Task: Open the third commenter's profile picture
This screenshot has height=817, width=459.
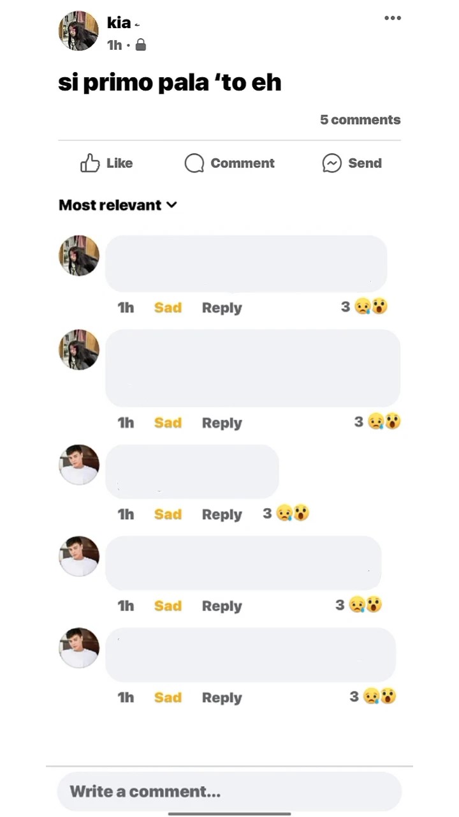Action: (79, 465)
